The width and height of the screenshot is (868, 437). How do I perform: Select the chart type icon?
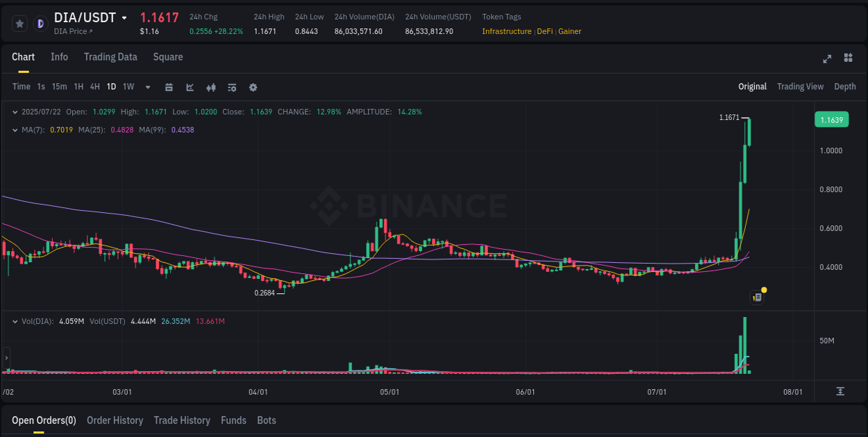click(x=189, y=87)
